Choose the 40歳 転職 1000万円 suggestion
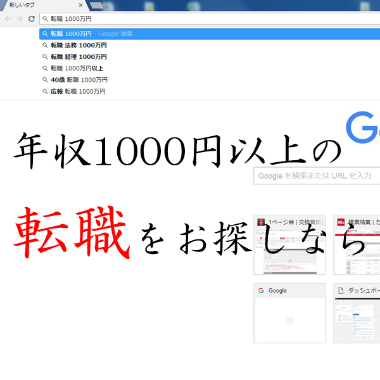 (79, 80)
